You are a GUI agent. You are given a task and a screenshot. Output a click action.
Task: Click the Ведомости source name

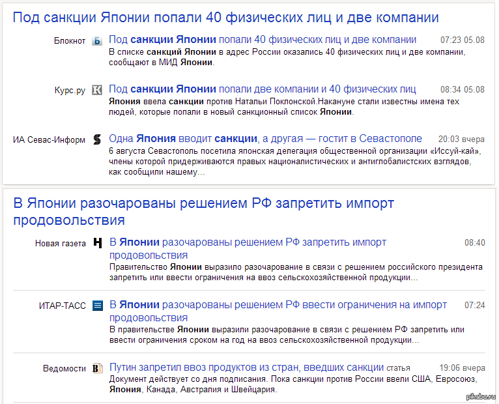64,368
